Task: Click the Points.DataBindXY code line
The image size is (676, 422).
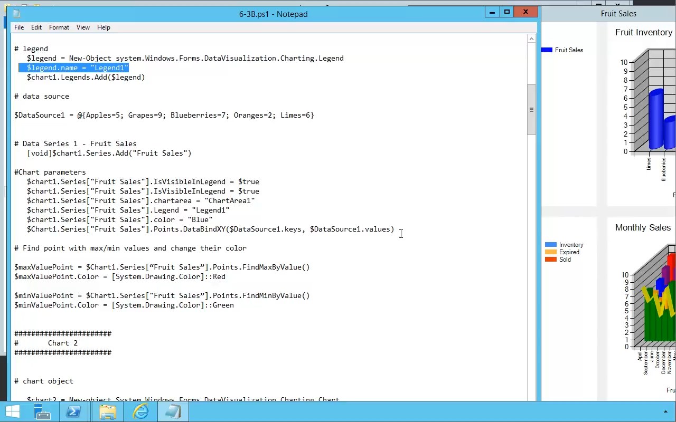Action: [x=211, y=229]
